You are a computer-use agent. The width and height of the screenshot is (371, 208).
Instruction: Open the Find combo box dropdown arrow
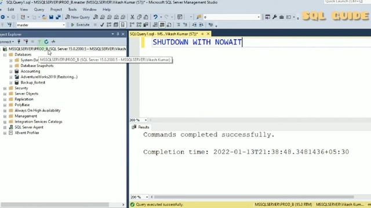pyautogui.click(x=259, y=17)
